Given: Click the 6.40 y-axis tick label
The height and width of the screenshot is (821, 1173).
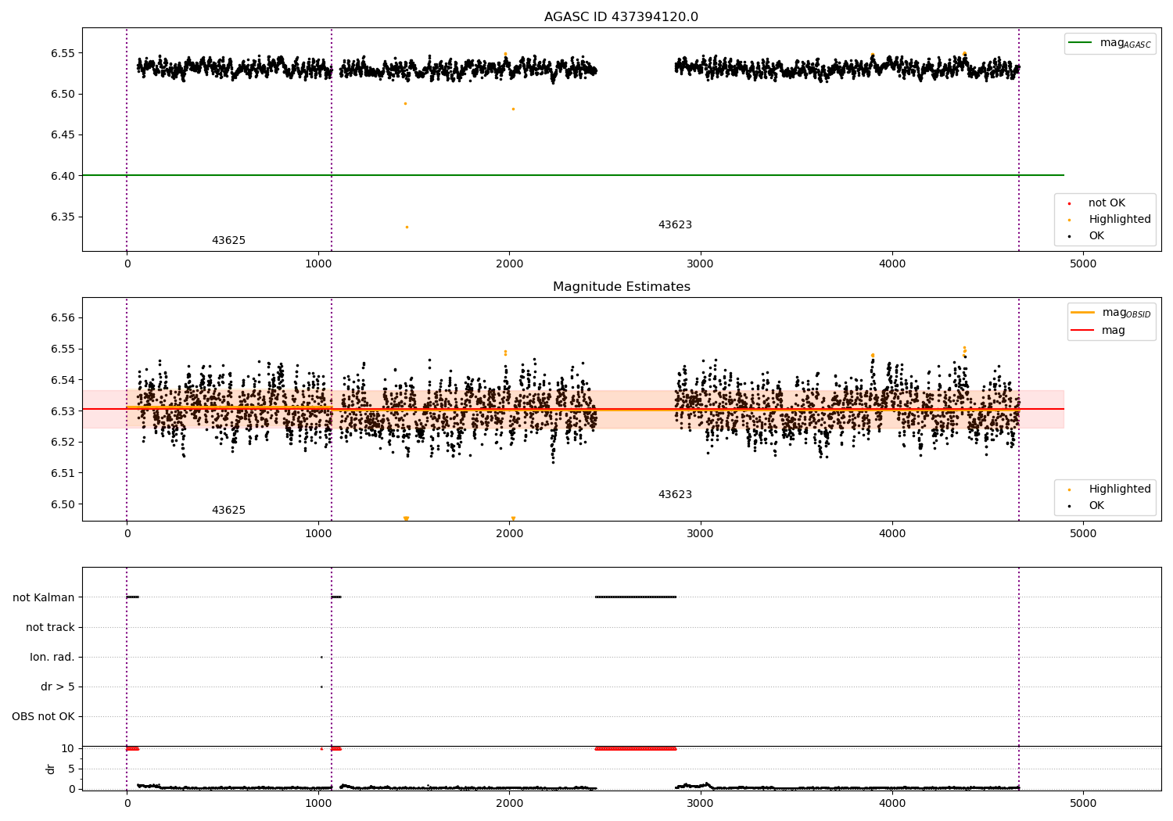Looking at the screenshot, I should click(63, 176).
